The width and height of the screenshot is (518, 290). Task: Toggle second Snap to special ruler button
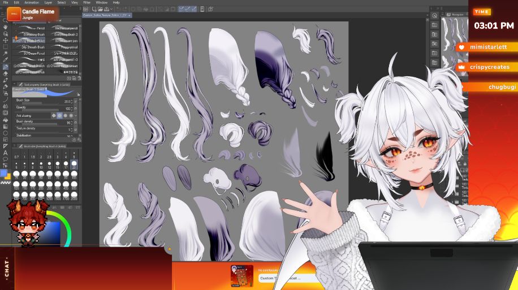point(188,9)
